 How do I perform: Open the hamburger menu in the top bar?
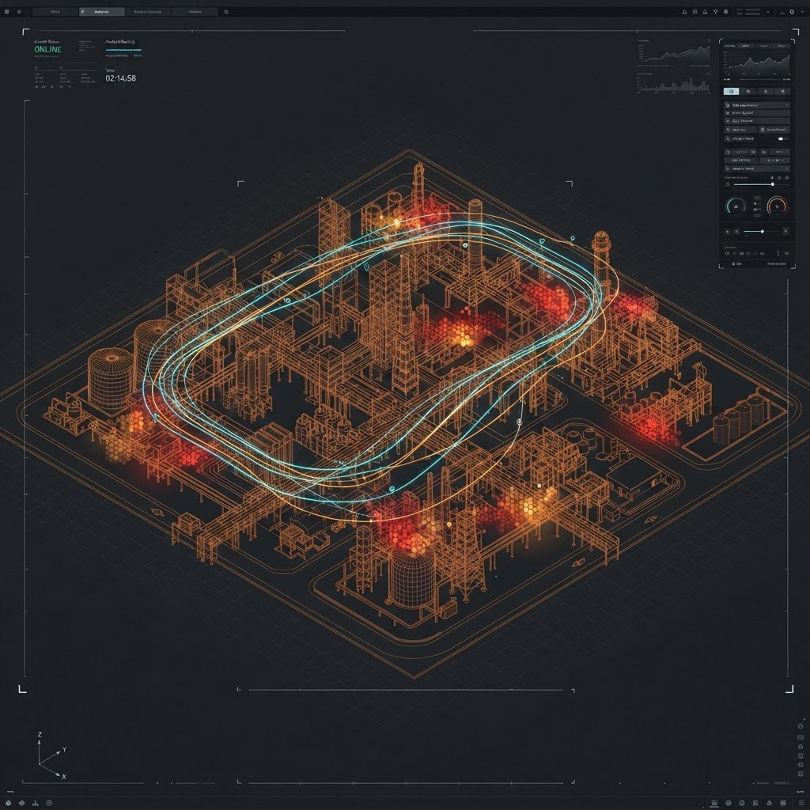tap(6, 11)
